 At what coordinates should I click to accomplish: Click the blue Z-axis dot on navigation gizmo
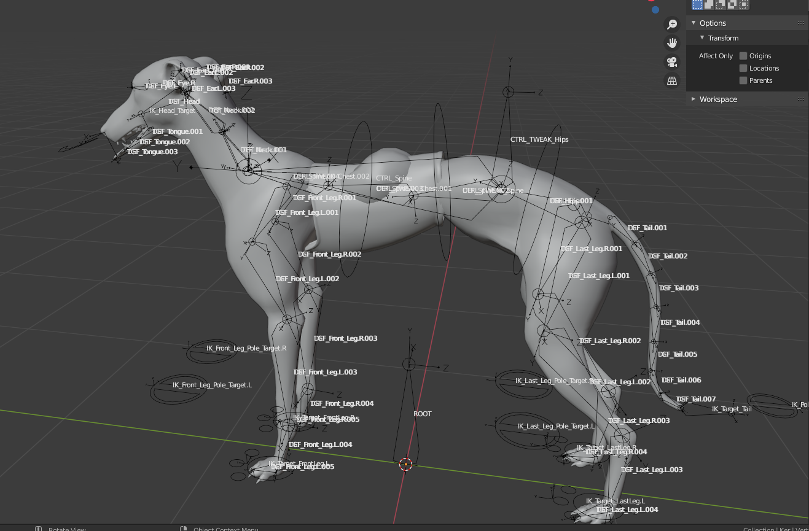[x=655, y=10]
